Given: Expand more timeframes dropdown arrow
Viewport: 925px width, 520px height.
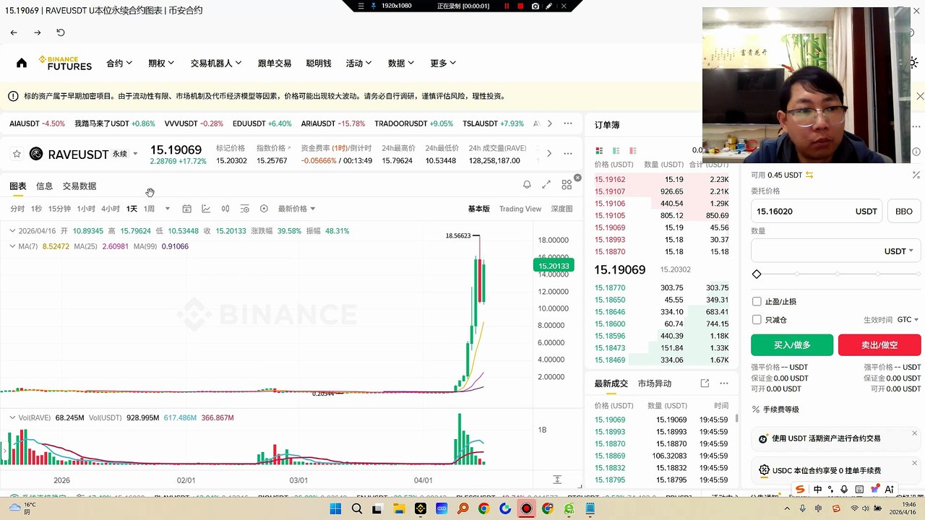Looking at the screenshot, I should pos(168,209).
